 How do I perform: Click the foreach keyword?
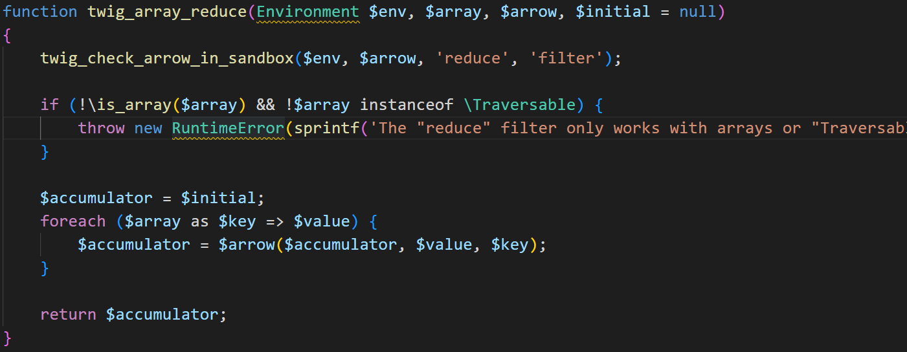pyautogui.click(x=73, y=221)
